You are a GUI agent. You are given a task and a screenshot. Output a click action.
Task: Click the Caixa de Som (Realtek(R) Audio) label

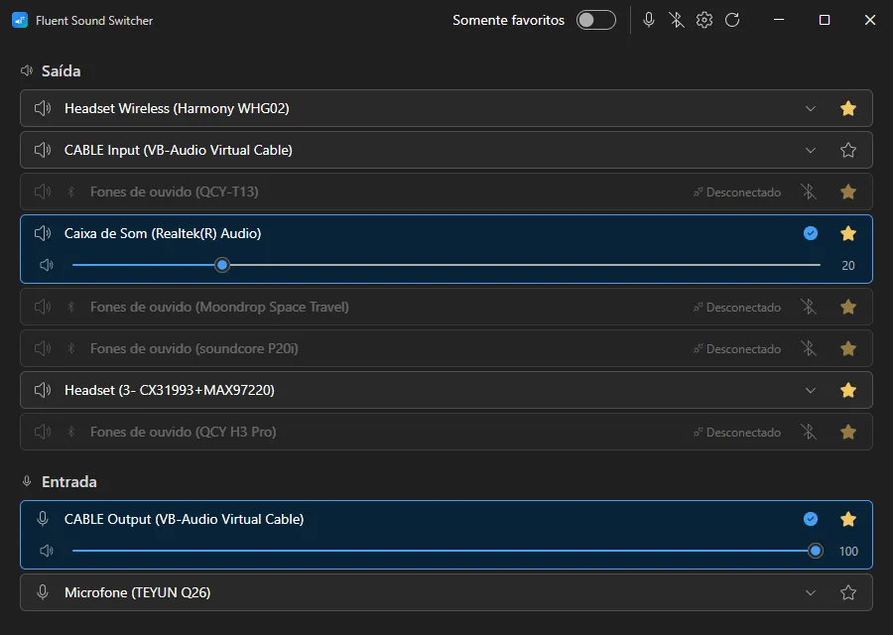tap(163, 233)
